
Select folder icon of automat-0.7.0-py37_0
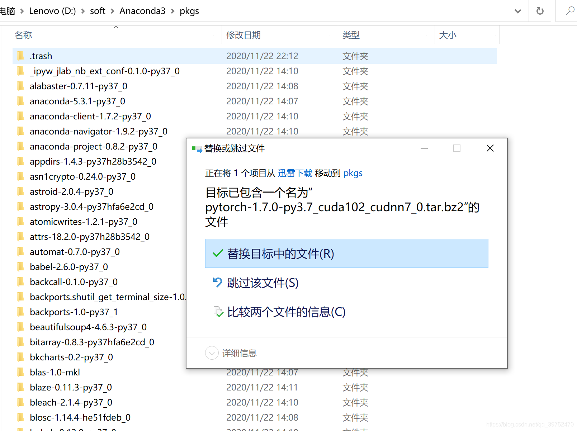pos(21,251)
